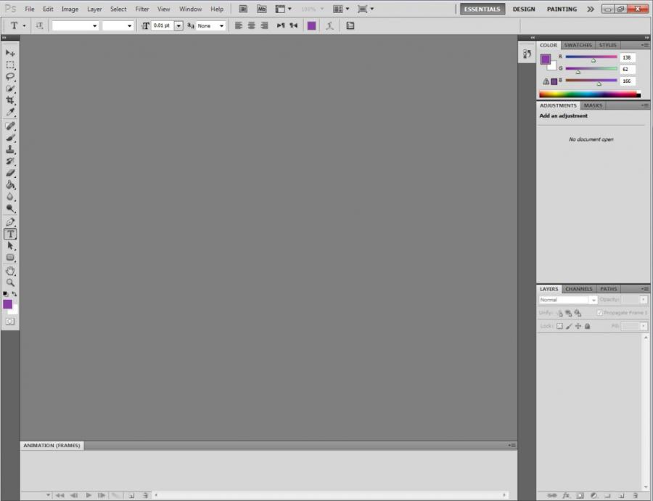Click the color spectrum ramp

point(590,94)
